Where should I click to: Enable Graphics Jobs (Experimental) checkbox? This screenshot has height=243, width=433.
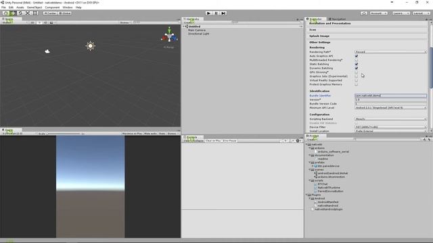point(357,76)
